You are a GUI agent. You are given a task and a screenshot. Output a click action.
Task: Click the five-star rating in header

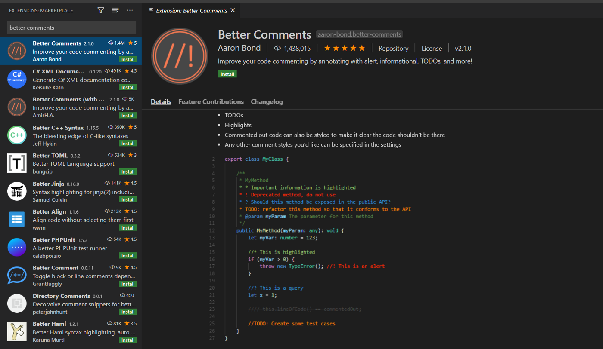[x=344, y=48]
